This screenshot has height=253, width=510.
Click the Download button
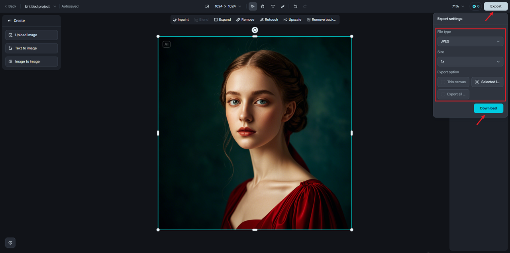click(488, 108)
